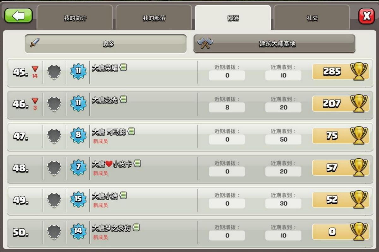Click the gold trophy icon showing 57
The height and width of the screenshot is (252, 379).
pos(359,167)
